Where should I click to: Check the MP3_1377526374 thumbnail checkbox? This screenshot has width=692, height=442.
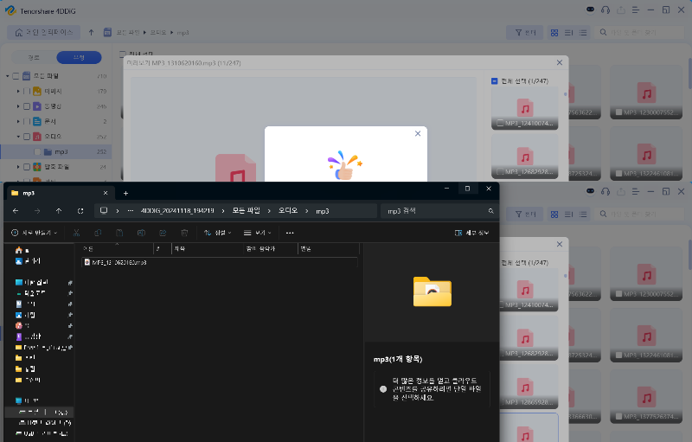[618, 416]
